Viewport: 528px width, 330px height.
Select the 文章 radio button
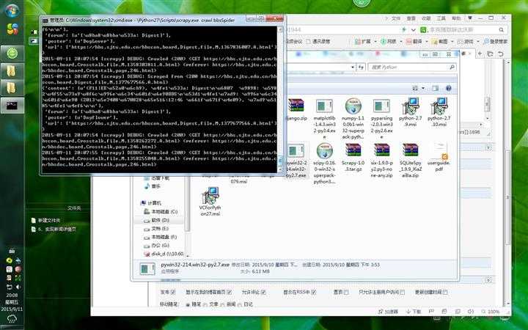[x=205, y=304]
